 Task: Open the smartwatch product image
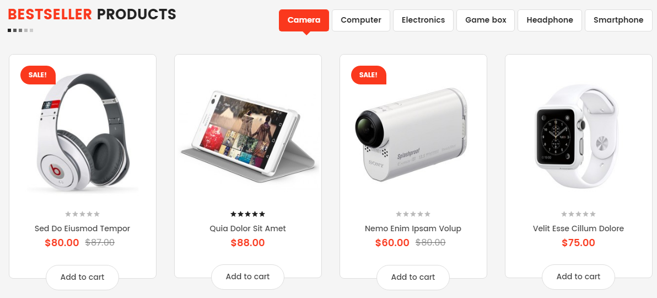(578, 135)
